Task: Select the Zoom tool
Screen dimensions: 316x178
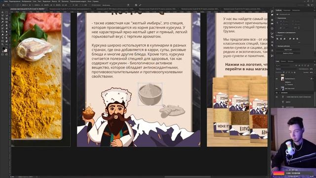Action: click(2, 44)
